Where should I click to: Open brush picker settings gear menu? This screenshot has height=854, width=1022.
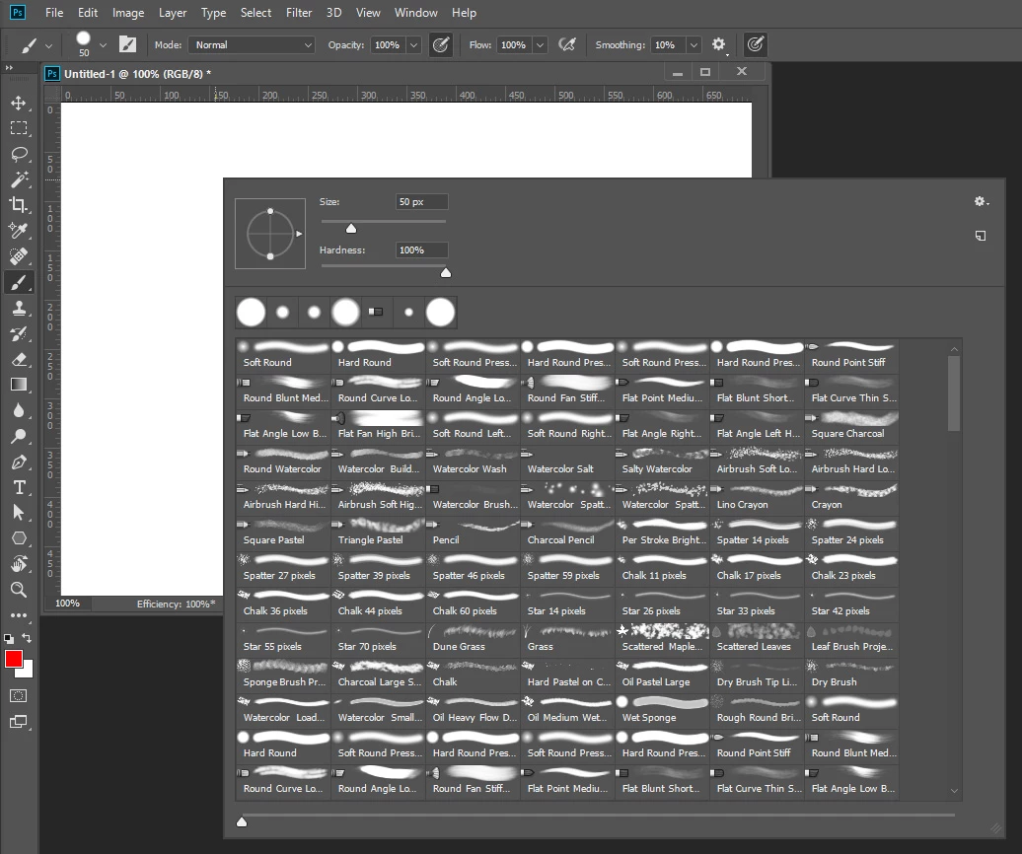point(981,202)
